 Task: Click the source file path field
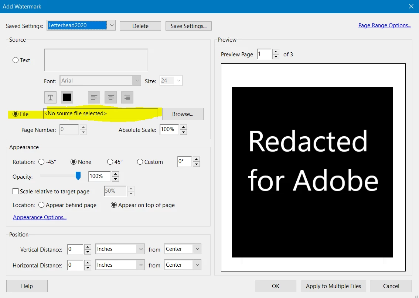pyautogui.click(x=101, y=114)
